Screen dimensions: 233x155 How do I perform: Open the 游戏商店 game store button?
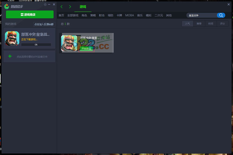tap(30, 14)
